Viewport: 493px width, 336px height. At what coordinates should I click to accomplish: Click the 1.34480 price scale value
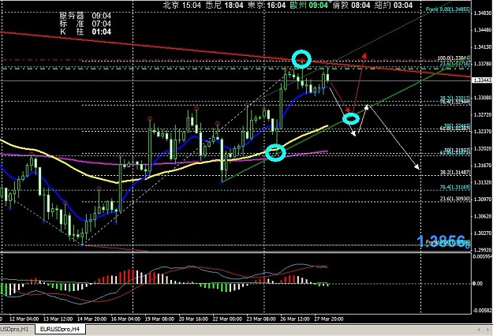(483, 30)
